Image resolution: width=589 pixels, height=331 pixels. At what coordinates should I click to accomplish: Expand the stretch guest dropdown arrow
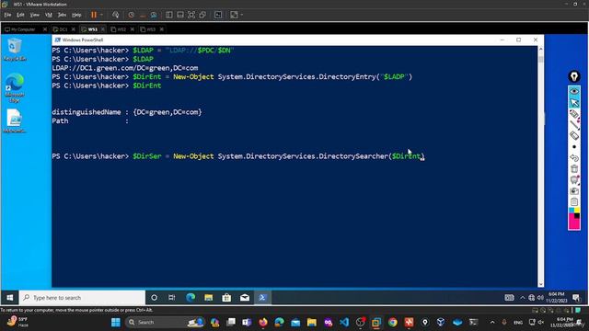[241, 15]
